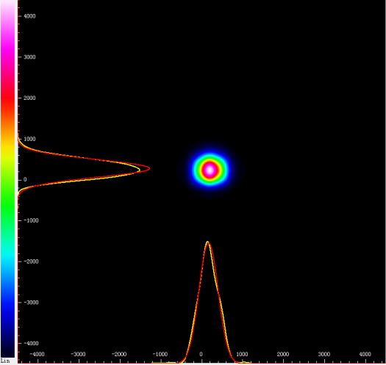
Task: Click the vertical axis label 0
Action: click(x=25, y=179)
